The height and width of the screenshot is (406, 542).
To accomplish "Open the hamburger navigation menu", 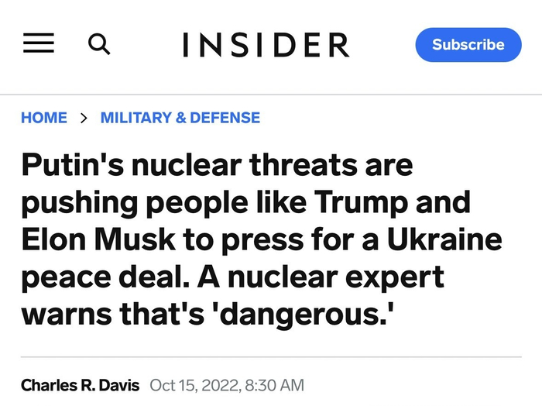I will [x=39, y=44].
